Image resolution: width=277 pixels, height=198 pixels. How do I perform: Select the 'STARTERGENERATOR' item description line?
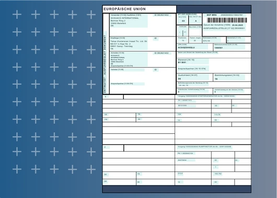tap(206, 96)
